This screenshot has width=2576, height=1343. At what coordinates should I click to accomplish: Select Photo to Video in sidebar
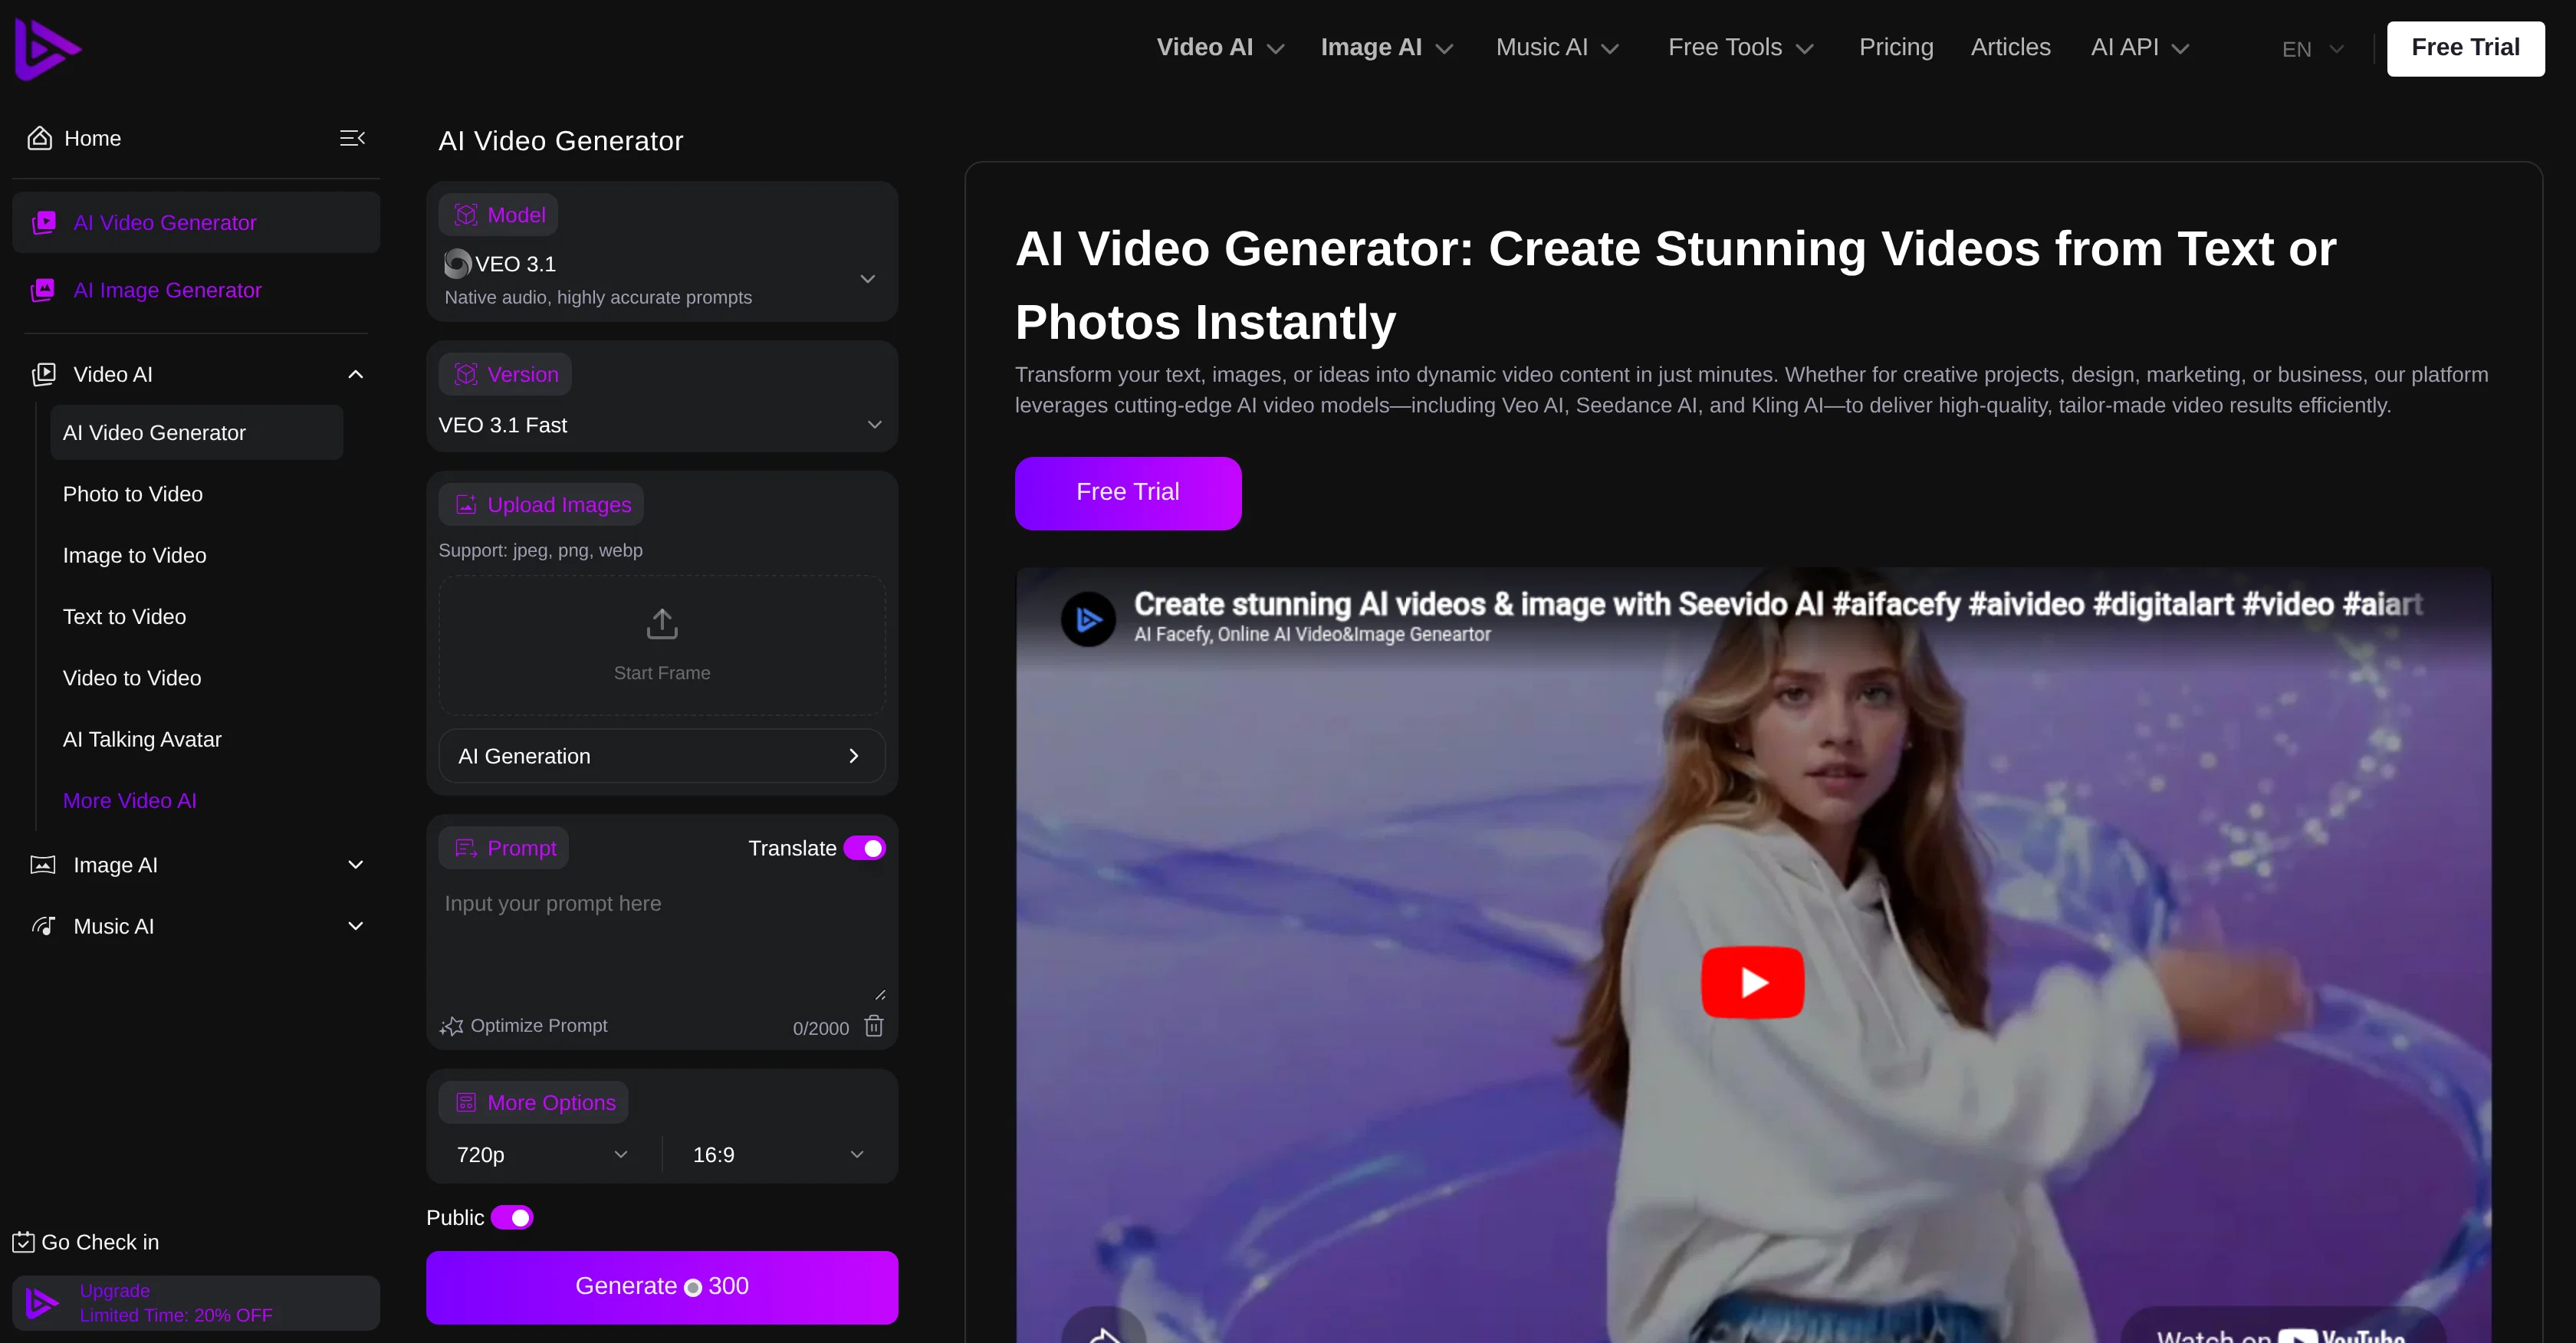point(132,494)
